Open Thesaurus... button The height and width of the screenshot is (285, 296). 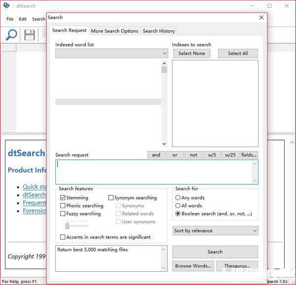pos(237,266)
